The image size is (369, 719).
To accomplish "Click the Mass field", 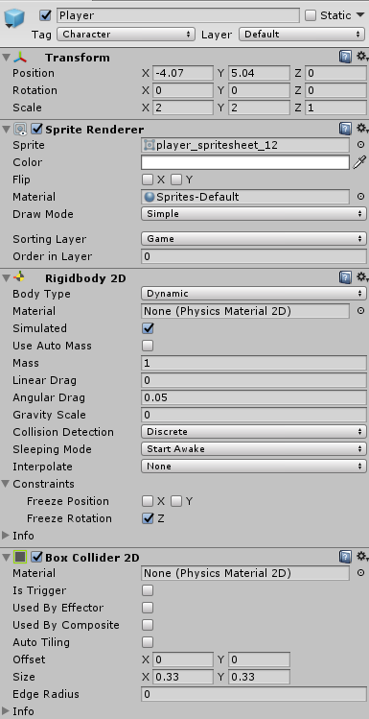I will [254, 363].
